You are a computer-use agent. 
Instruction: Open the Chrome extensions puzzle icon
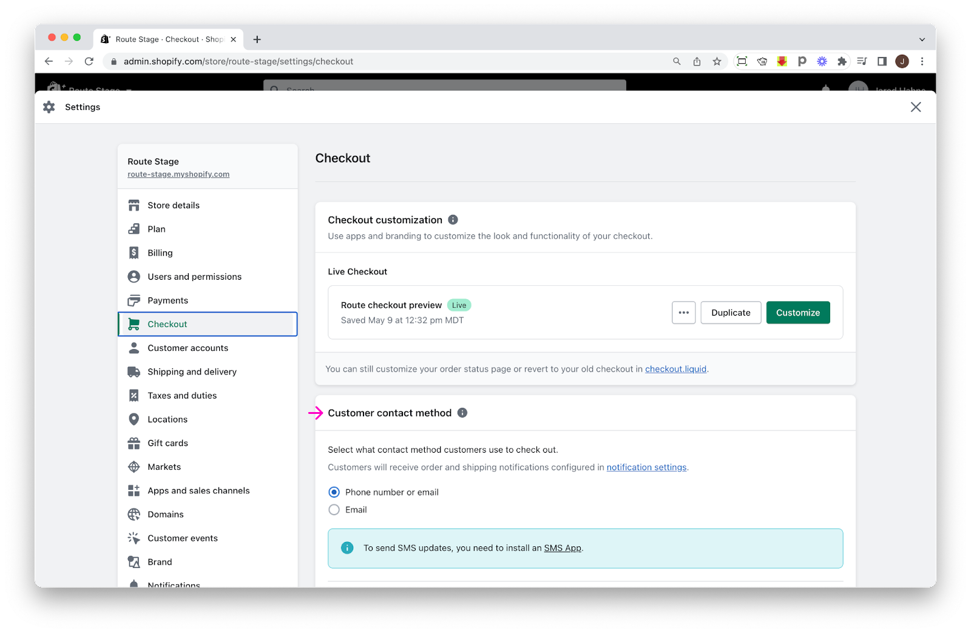point(842,61)
